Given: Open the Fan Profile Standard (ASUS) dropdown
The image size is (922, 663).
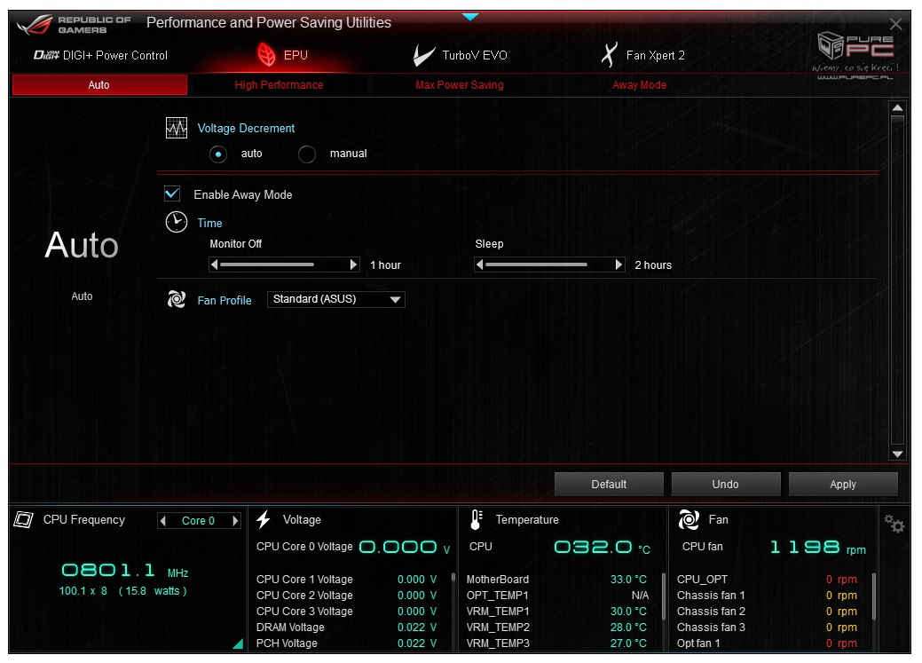Looking at the screenshot, I should pyautogui.click(x=335, y=300).
